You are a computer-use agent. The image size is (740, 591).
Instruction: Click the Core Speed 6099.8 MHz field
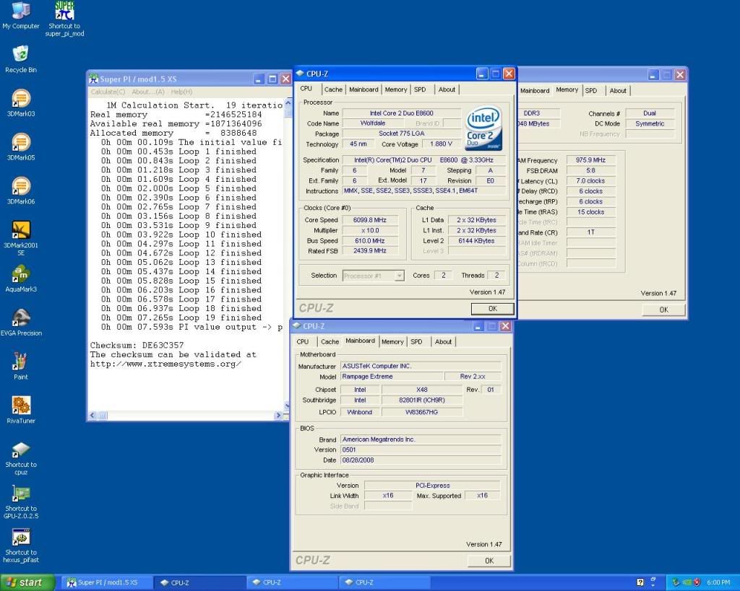click(370, 220)
